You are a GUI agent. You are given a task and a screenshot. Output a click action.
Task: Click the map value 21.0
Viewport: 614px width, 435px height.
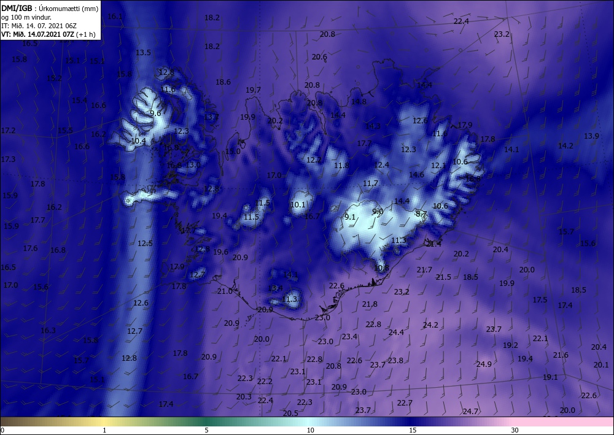pos(225,291)
